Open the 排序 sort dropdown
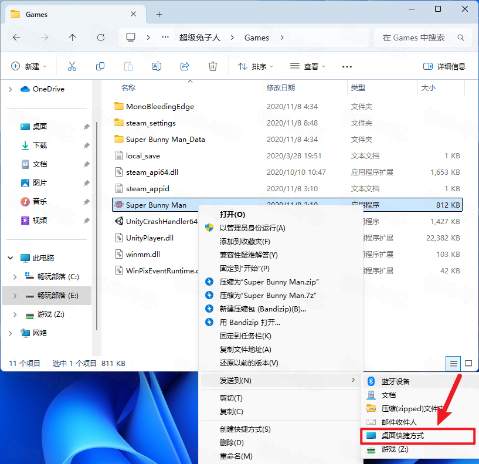 pyautogui.click(x=256, y=66)
